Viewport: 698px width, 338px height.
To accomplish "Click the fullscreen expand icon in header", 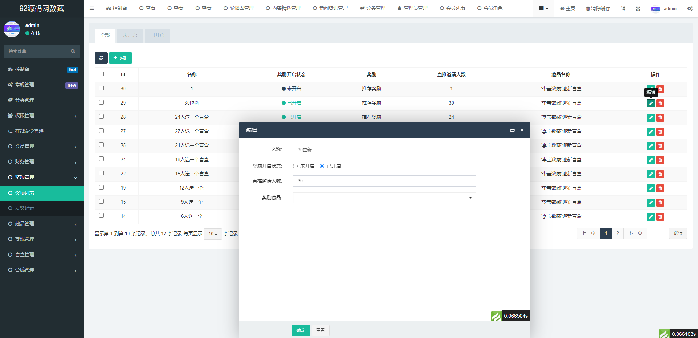I will 638,8.
